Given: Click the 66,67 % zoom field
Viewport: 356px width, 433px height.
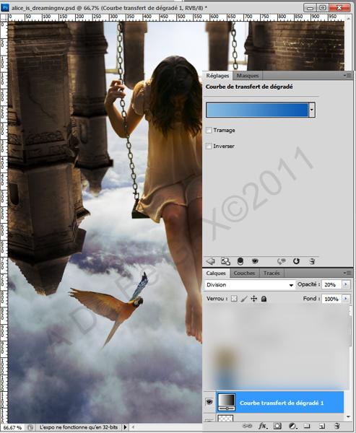Looking at the screenshot, I should 13,427.
